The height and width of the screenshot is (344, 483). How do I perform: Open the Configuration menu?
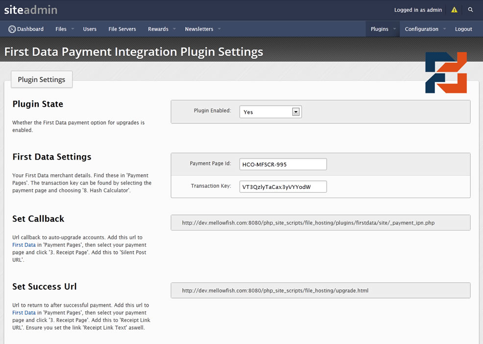point(421,29)
